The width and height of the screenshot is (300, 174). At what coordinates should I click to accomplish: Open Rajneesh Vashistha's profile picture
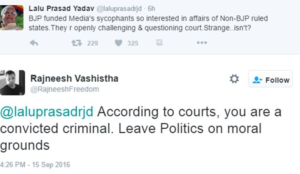pyautogui.click(x=12, y=83)
